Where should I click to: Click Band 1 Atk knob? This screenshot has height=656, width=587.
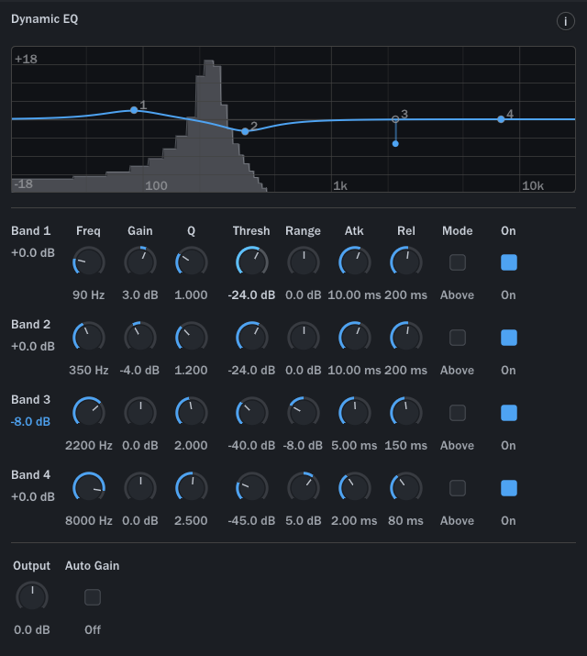pos(354,262)
